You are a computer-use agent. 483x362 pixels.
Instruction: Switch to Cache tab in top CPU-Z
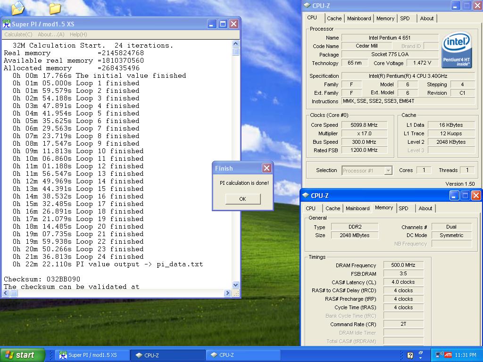334,18
